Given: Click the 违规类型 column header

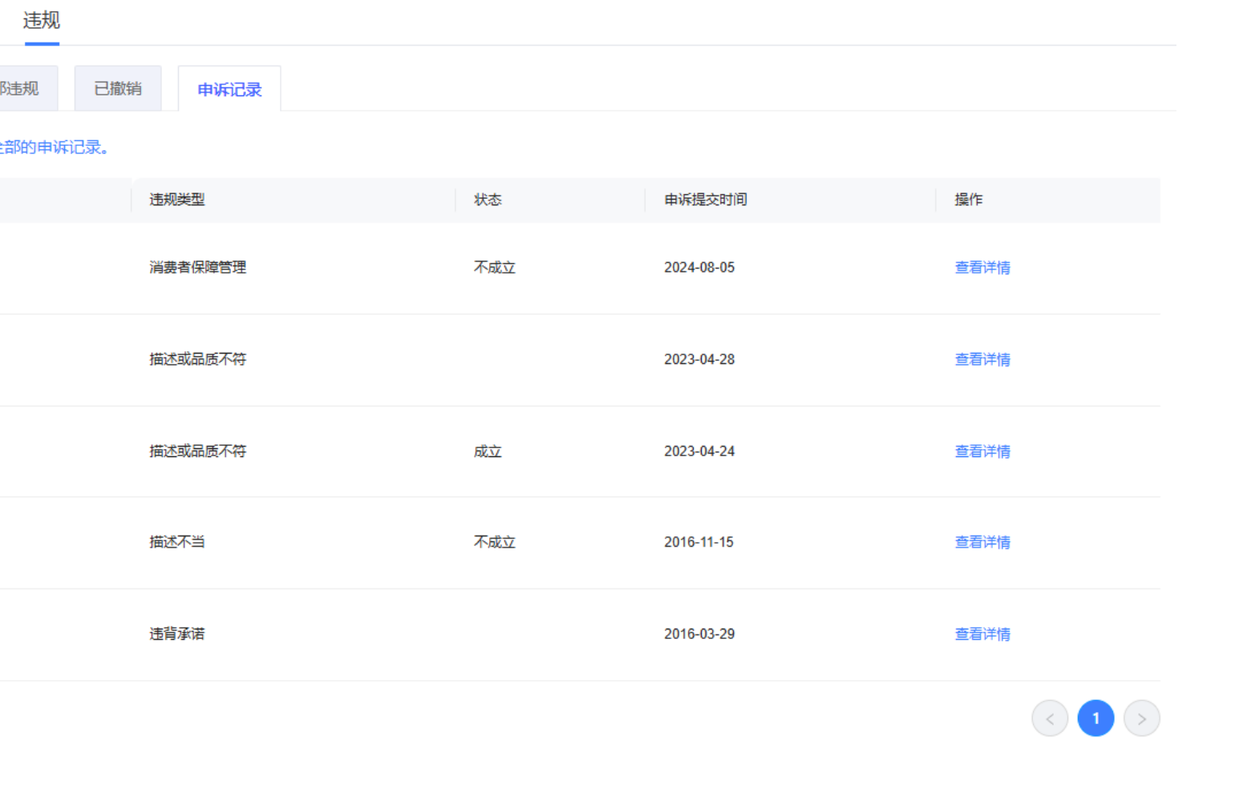Looking at the screenshot, I should pyautogui.click(x=177, y=200).
